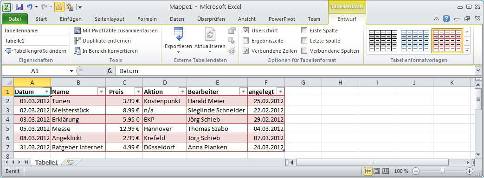Click the zoom slider handle
The image size is (484, 178).
coord(443,171)
